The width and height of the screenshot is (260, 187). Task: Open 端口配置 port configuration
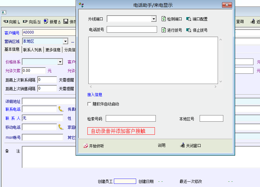point(189,19)
